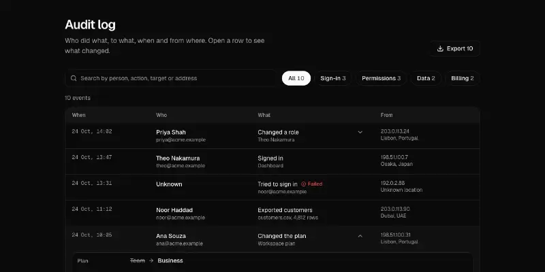Click IP address 198.51.100.7
The width and height of the screenshot is (545, 272).
pos(394,157)
